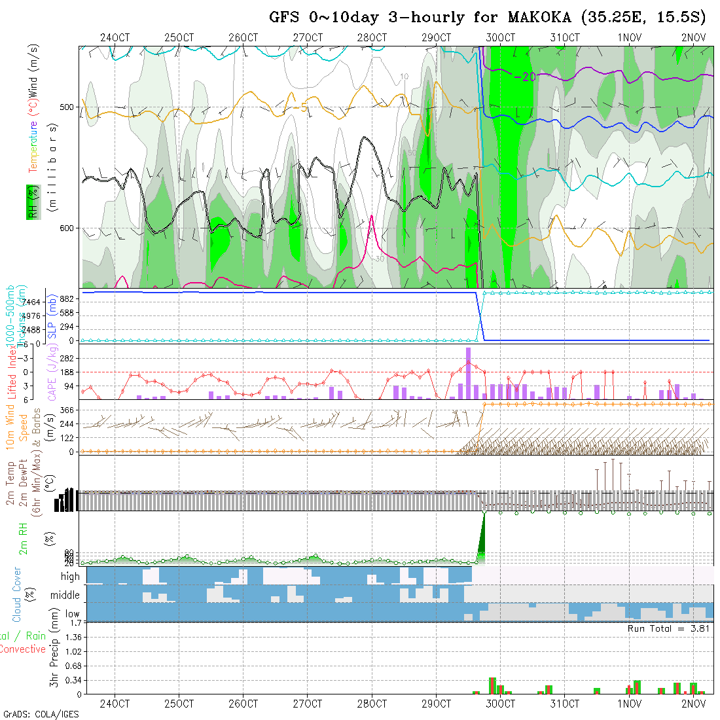Screen dimensions: 720x720
Task: Click the GrADS: COLA/IGES credit text
Action: 41,714
